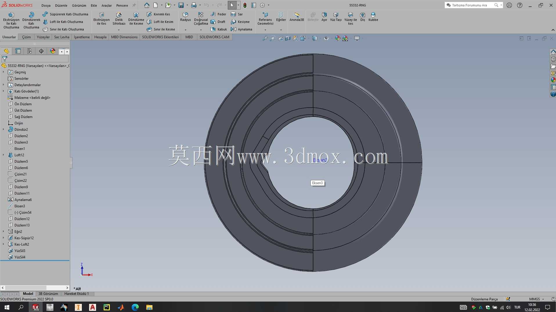
Task: Apply the Radyus fillet tool
Action: tap(185, 17)
